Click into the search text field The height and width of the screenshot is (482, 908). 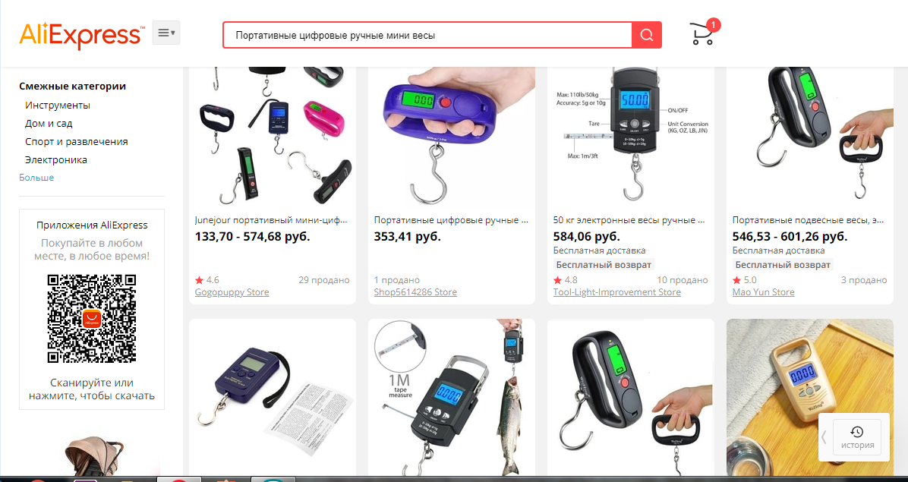click(427, 36)
